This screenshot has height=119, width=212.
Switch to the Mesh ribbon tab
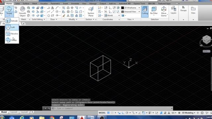[34, 4]
